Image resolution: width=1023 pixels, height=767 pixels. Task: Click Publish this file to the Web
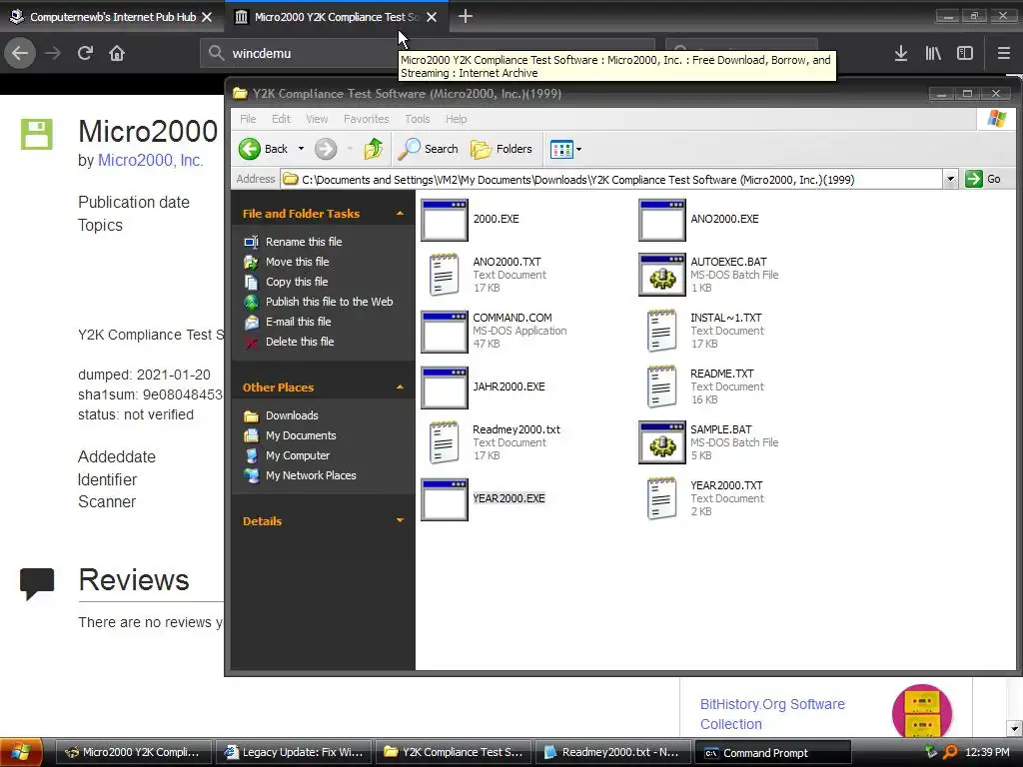click(x=329, y=302)
